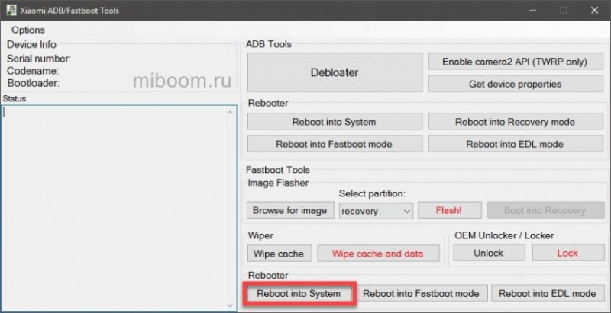Minimize the Xiaomi ADB/Fastboot Tools window
Image resolution: width=611 pixels, height=313 pixels.
[x=532, y=11]
